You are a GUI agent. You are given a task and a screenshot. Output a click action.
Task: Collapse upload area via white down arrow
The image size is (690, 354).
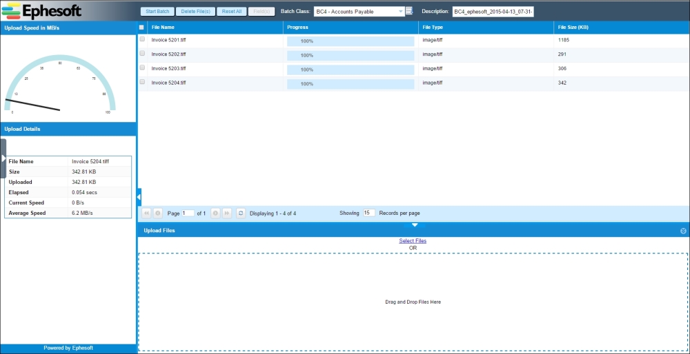pyautogui.click(x=415, y=225)
